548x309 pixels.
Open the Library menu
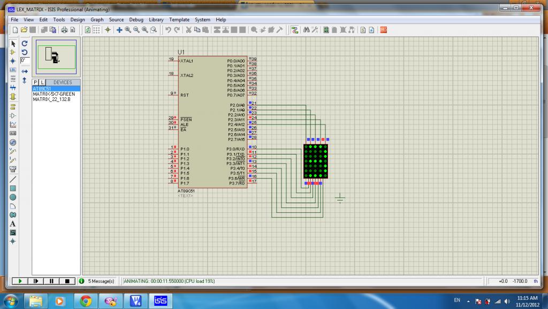click(156, 20)
